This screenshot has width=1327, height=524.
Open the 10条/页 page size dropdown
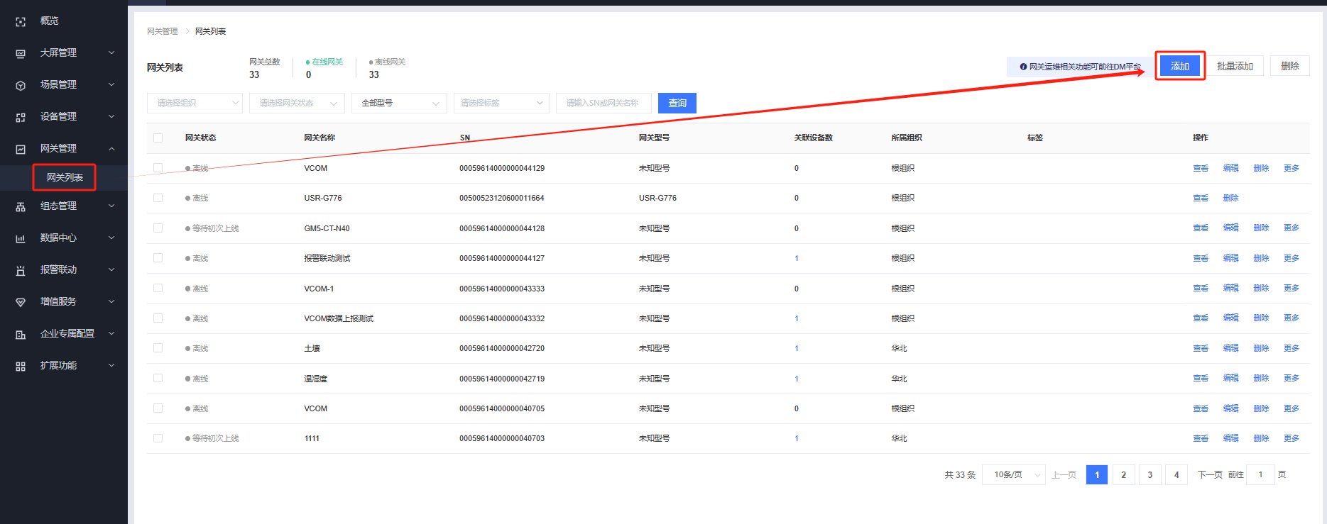(x=1013, y=474)
